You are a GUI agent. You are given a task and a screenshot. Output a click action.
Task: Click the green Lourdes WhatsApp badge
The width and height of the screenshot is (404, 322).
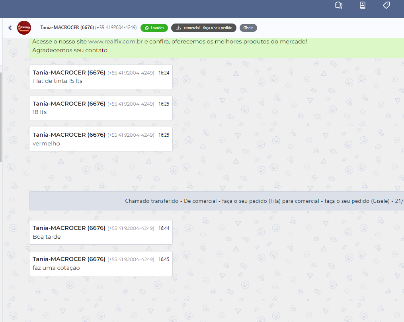(x=154, y=28)
